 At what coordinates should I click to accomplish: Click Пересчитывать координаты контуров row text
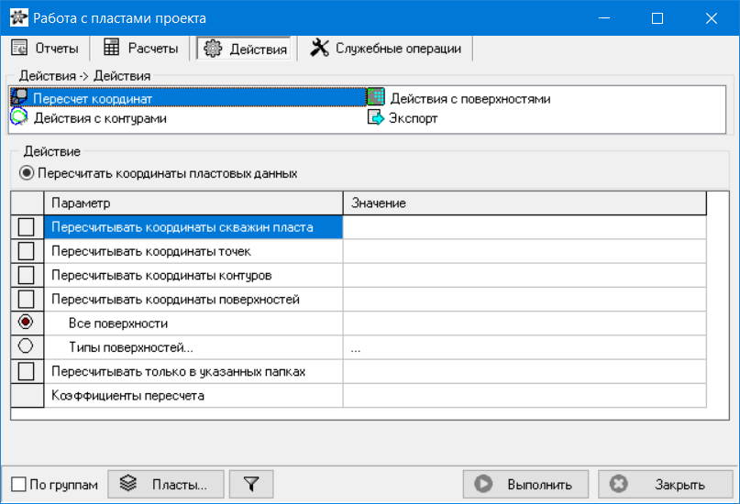pyautogui.click(x=161, y=275)
